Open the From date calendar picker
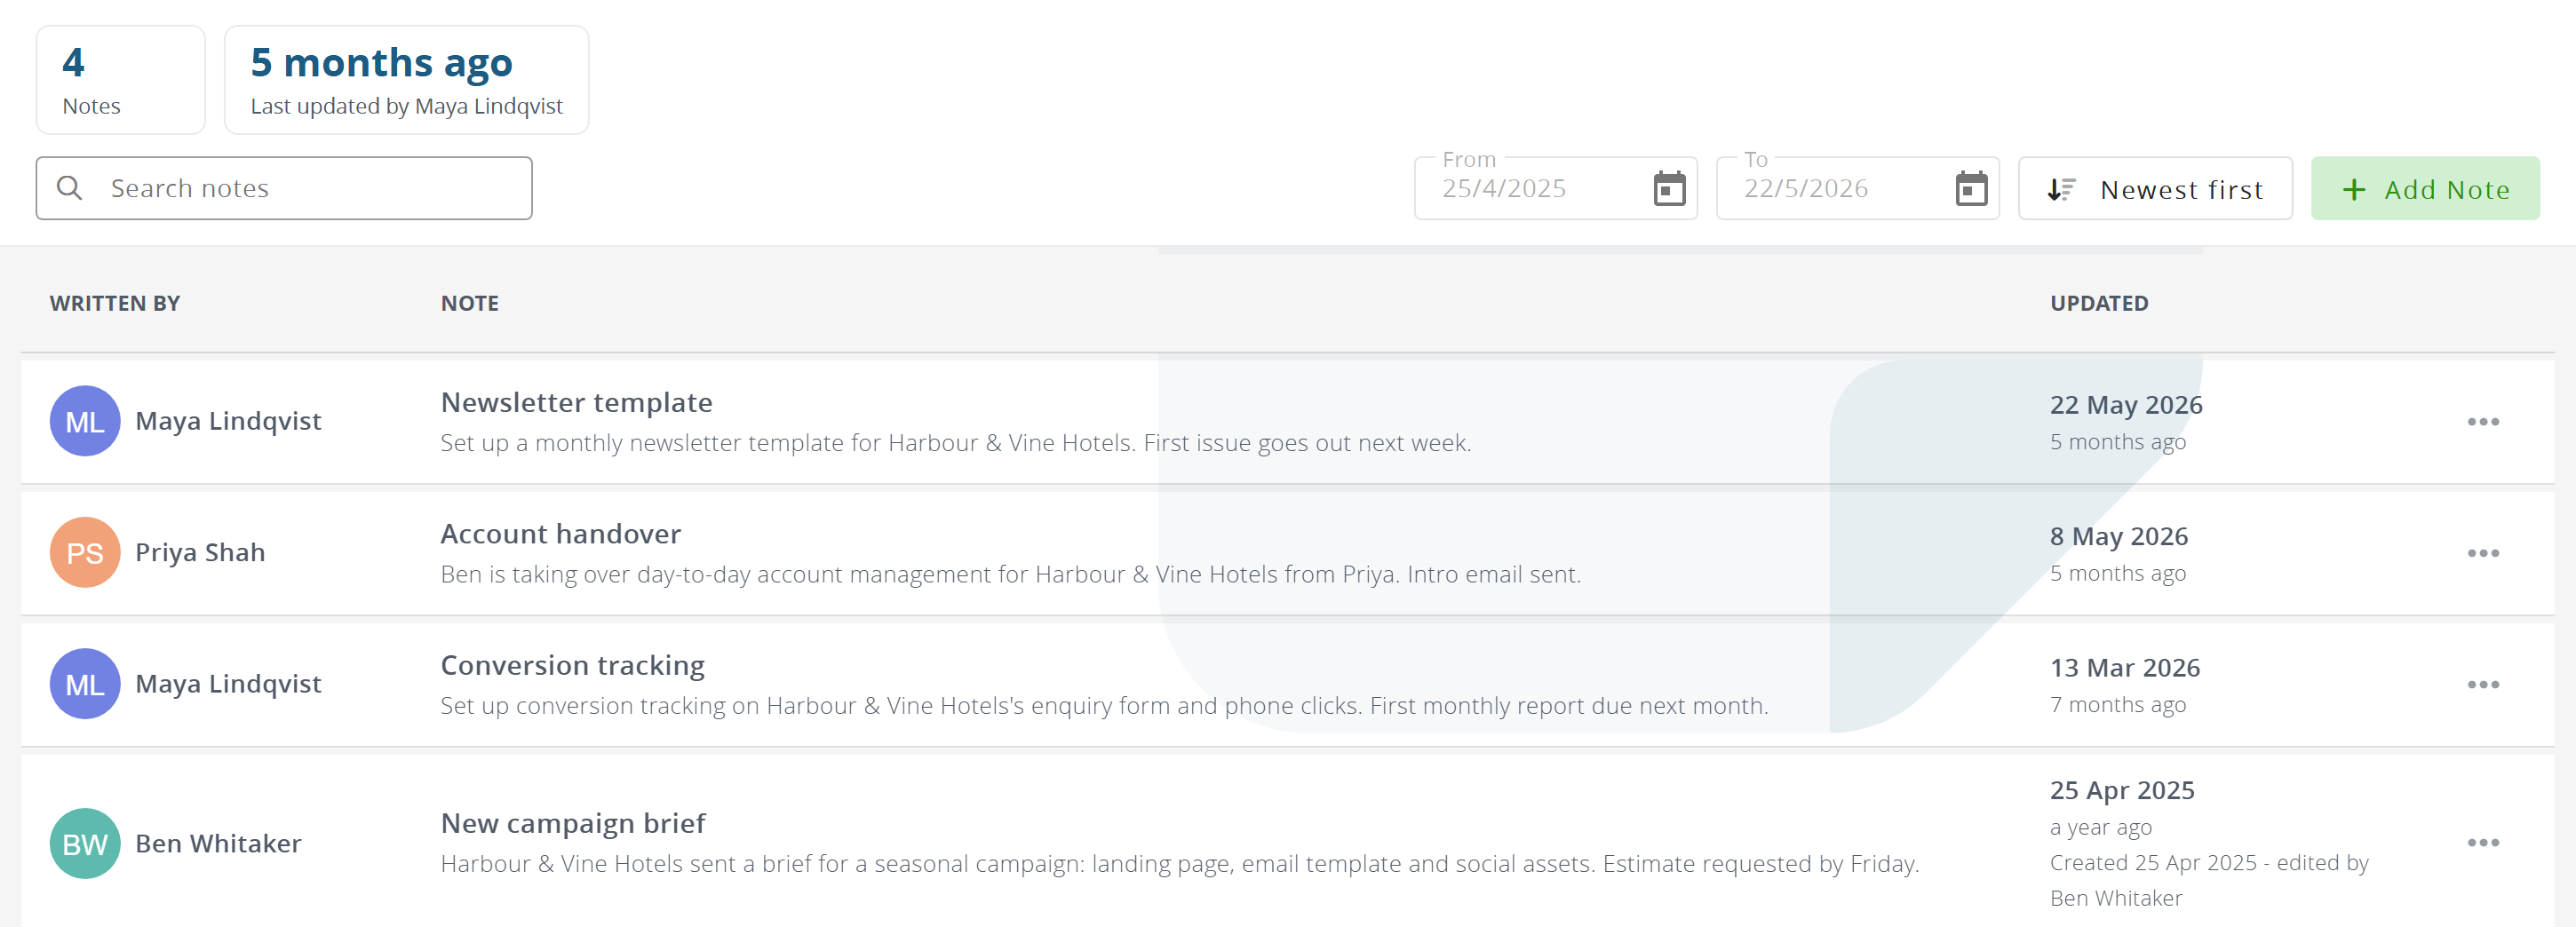Image resolution: width=2576 pixels, height=927 pixels. tap(1669, 188)
